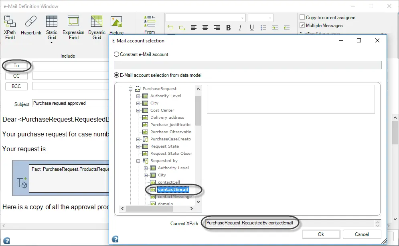
Task: Click the To recipient button
Action: click(x=16, y=66)
